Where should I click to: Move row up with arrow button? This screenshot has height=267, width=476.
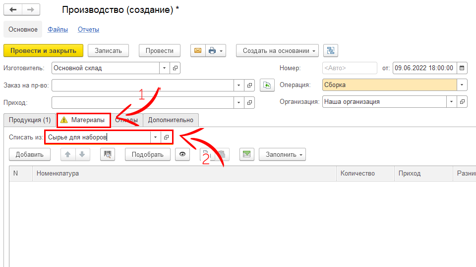(x=68, y=154)
